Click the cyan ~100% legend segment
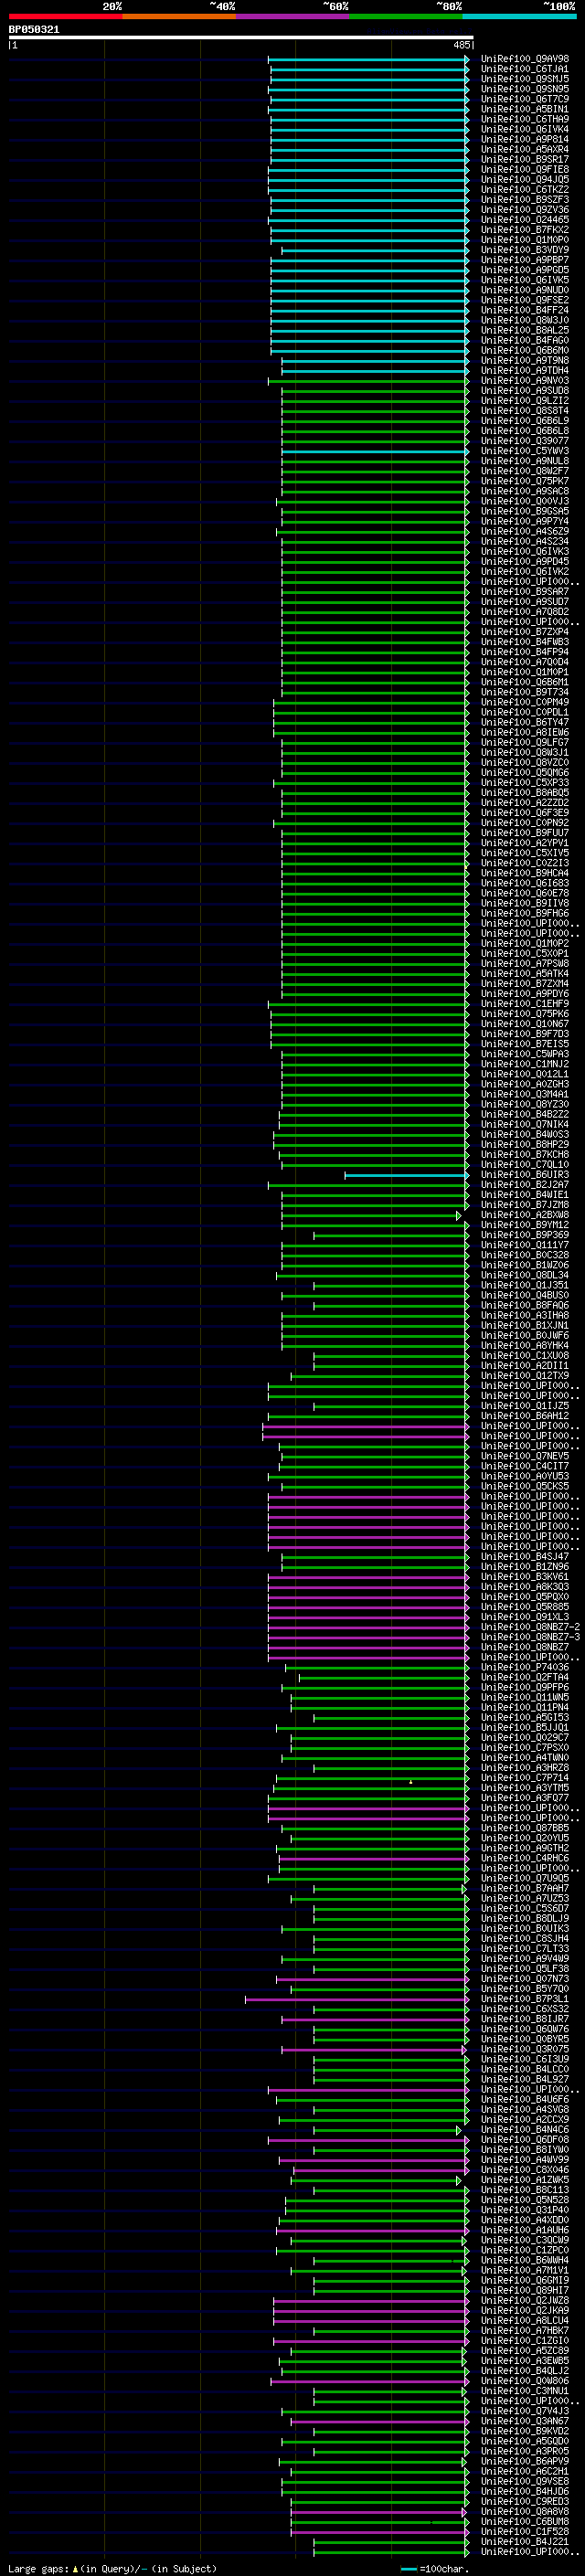This screenshot has height=2576, width=585. click(x=519, y=16)
